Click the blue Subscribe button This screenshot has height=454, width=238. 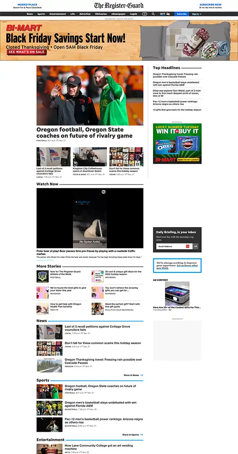click(182, 14)
